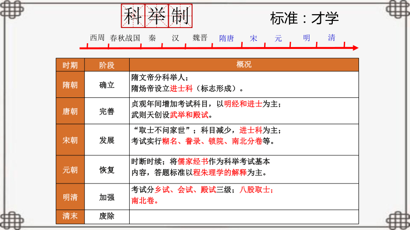The height and width of the screenshot is (230, 410).
Task: Click red text 程朱理学的解释
Action: pos(220,172)
